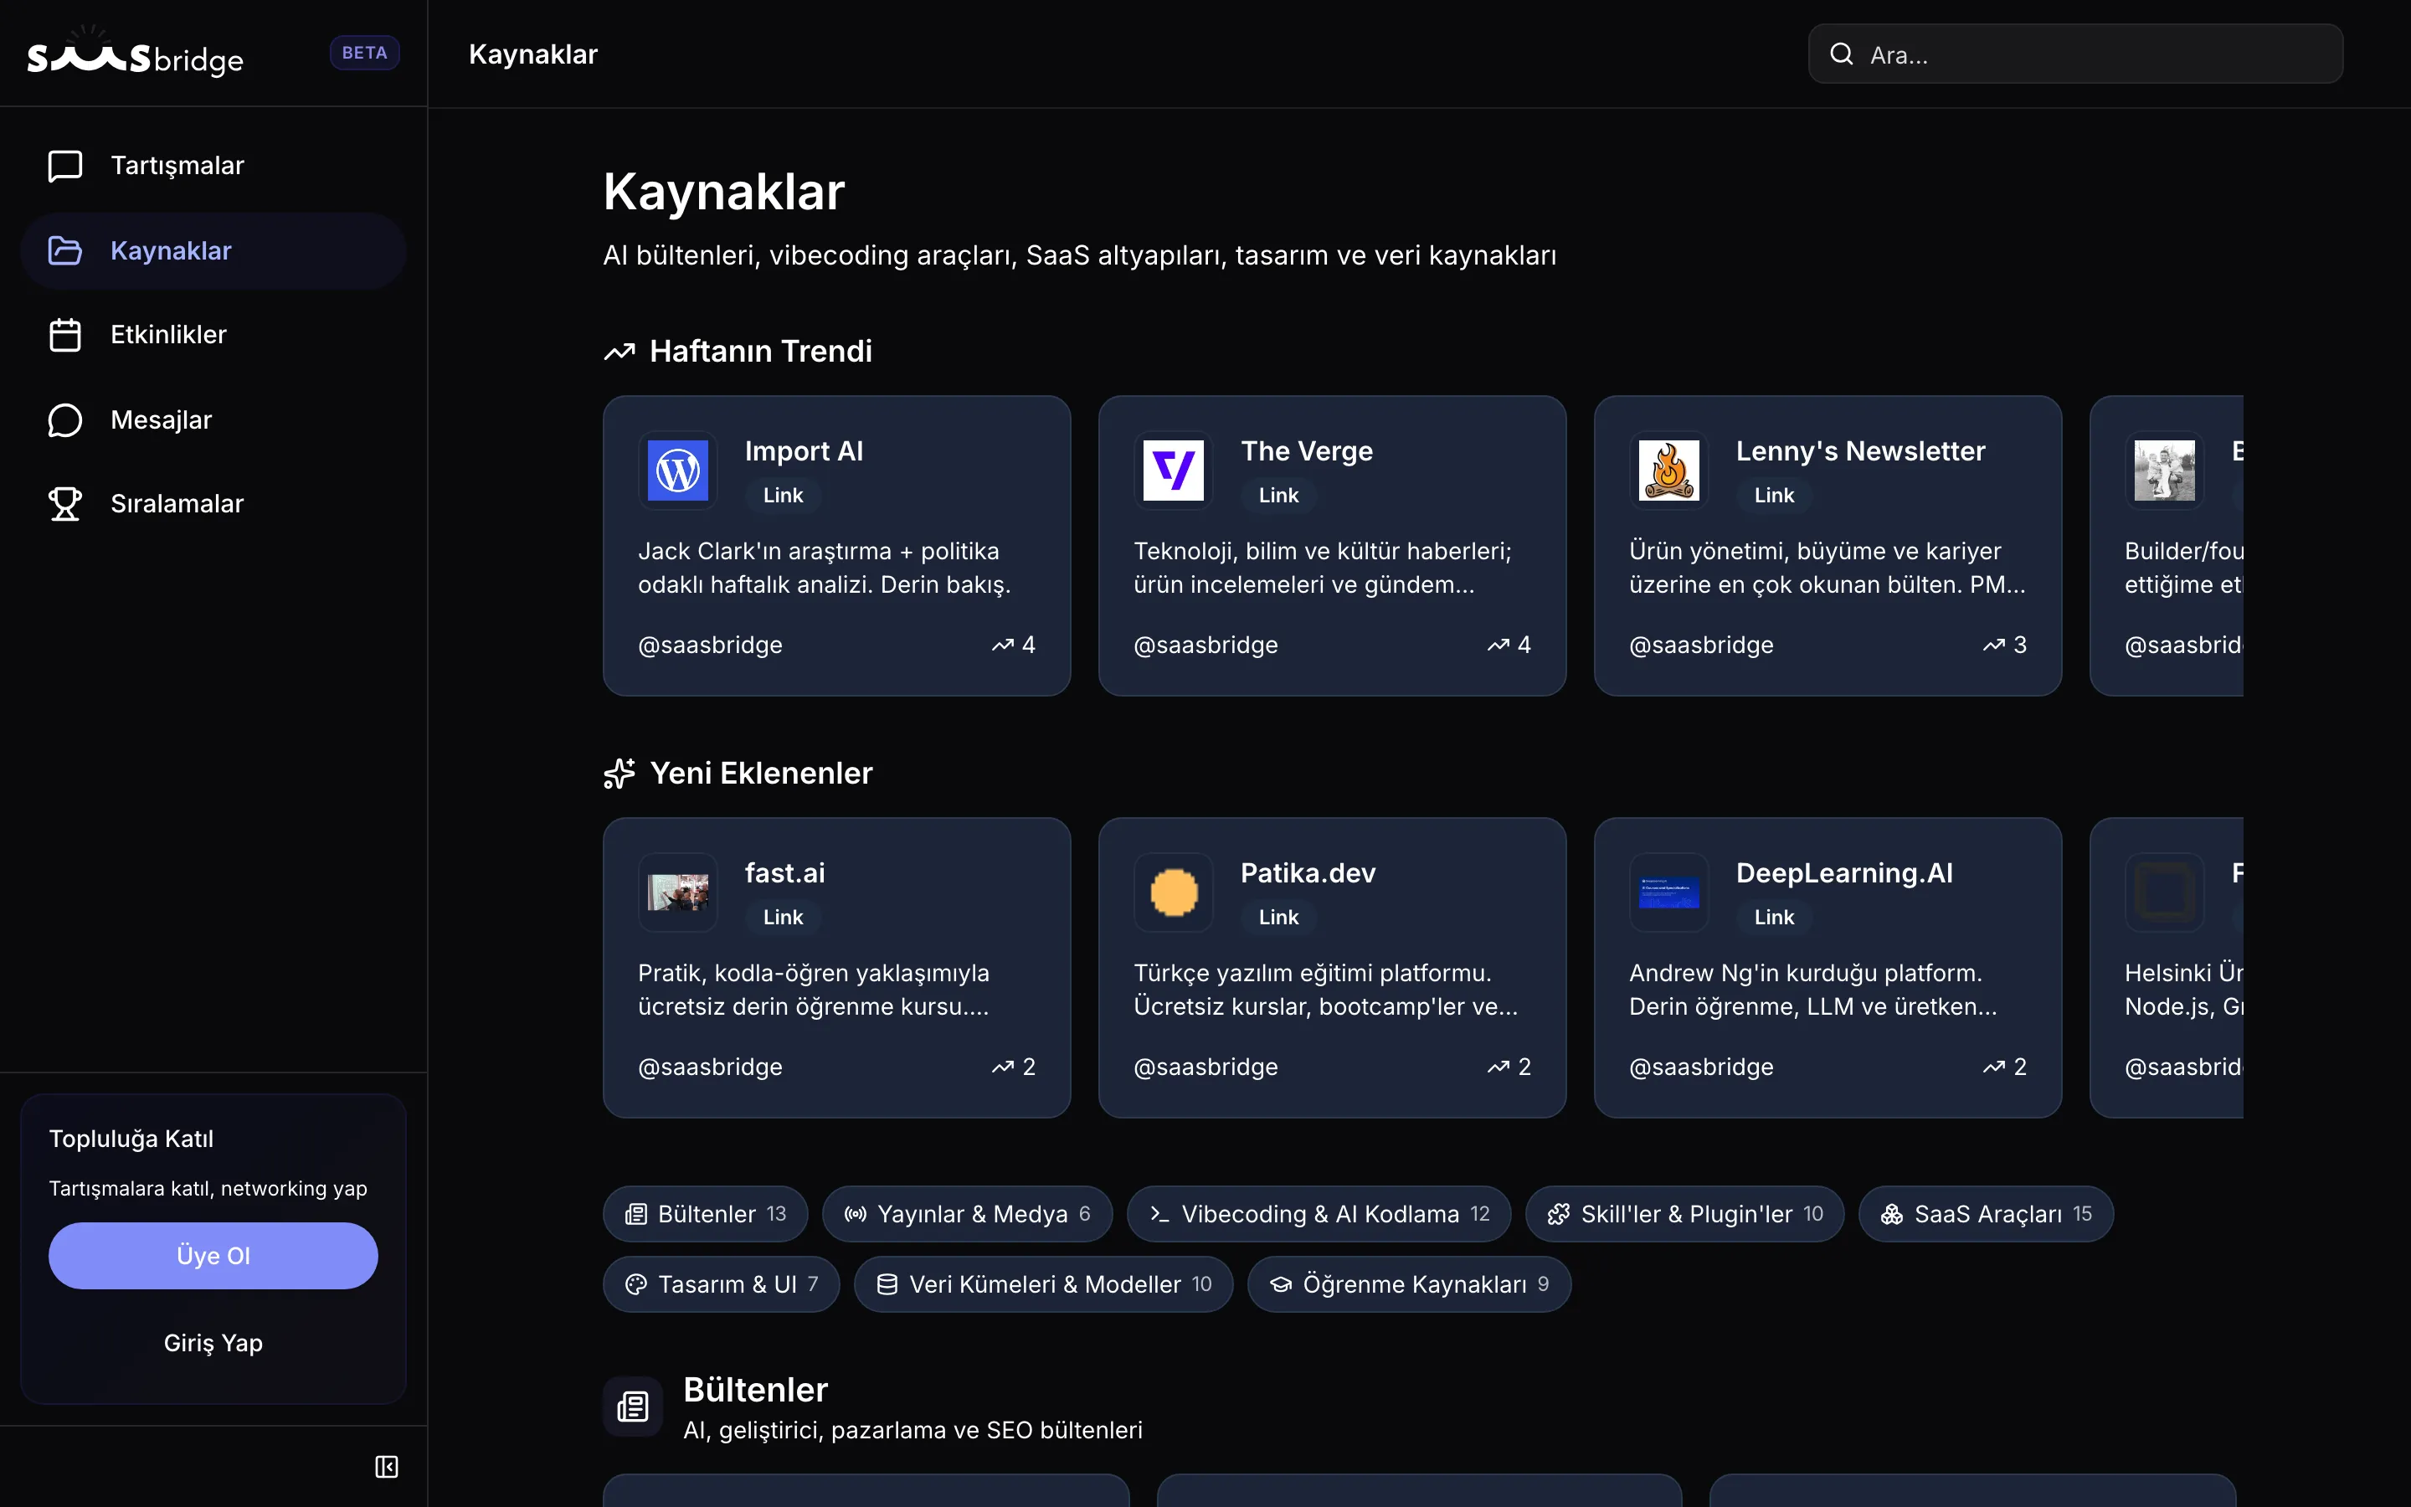Open the fast.ai resource card

837,968
